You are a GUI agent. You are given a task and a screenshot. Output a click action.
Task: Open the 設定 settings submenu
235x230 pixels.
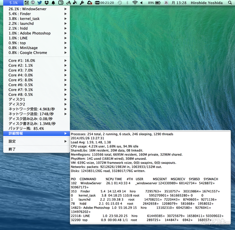36,141
